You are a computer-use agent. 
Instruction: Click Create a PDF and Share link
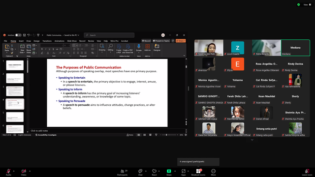tap(128, 49)
